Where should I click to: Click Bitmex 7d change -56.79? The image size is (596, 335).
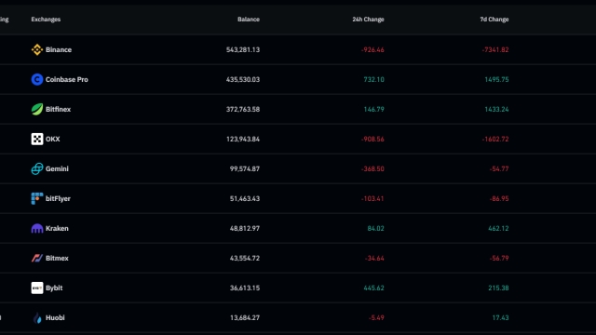[x=499, y=259]
